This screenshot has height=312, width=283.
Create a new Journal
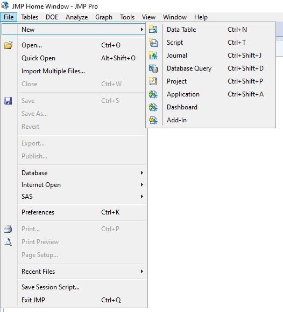(x=211, y=56)
